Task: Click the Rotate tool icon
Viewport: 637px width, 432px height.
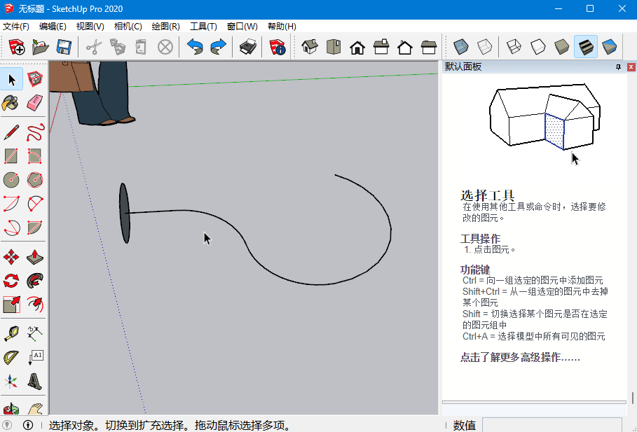Action: 11,281
